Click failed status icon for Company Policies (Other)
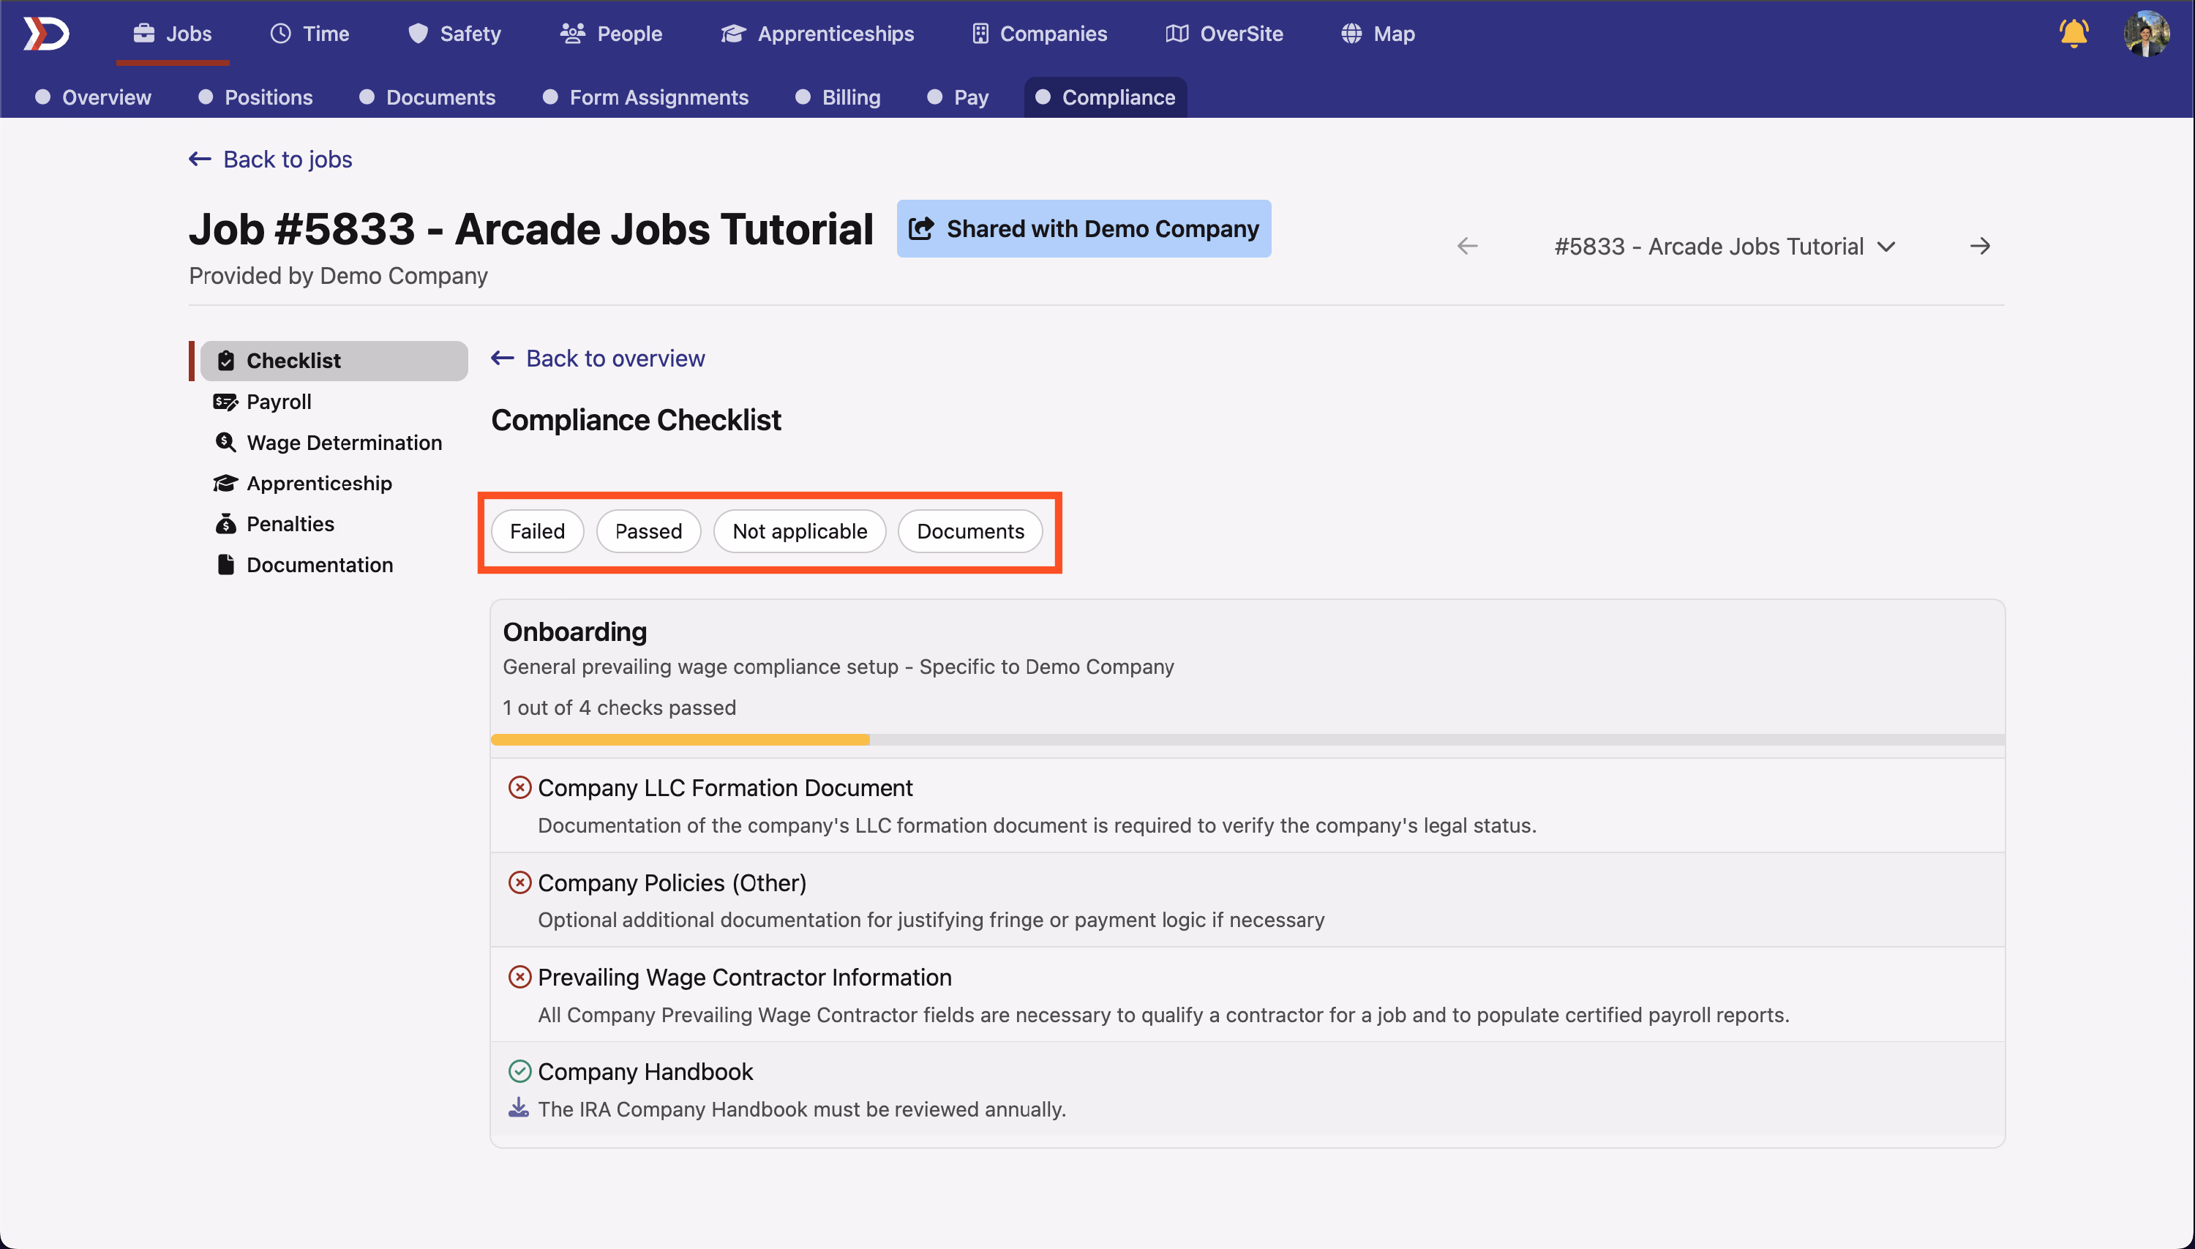Image resolution: width=2195 pixels, height=1249 pixels. [519, 882]
